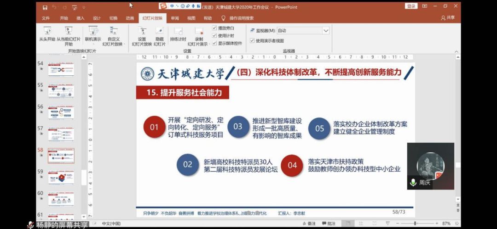Screen dimensions: 497x229
Task: Switch to the 视图 tab
Action: coord(191,18)
